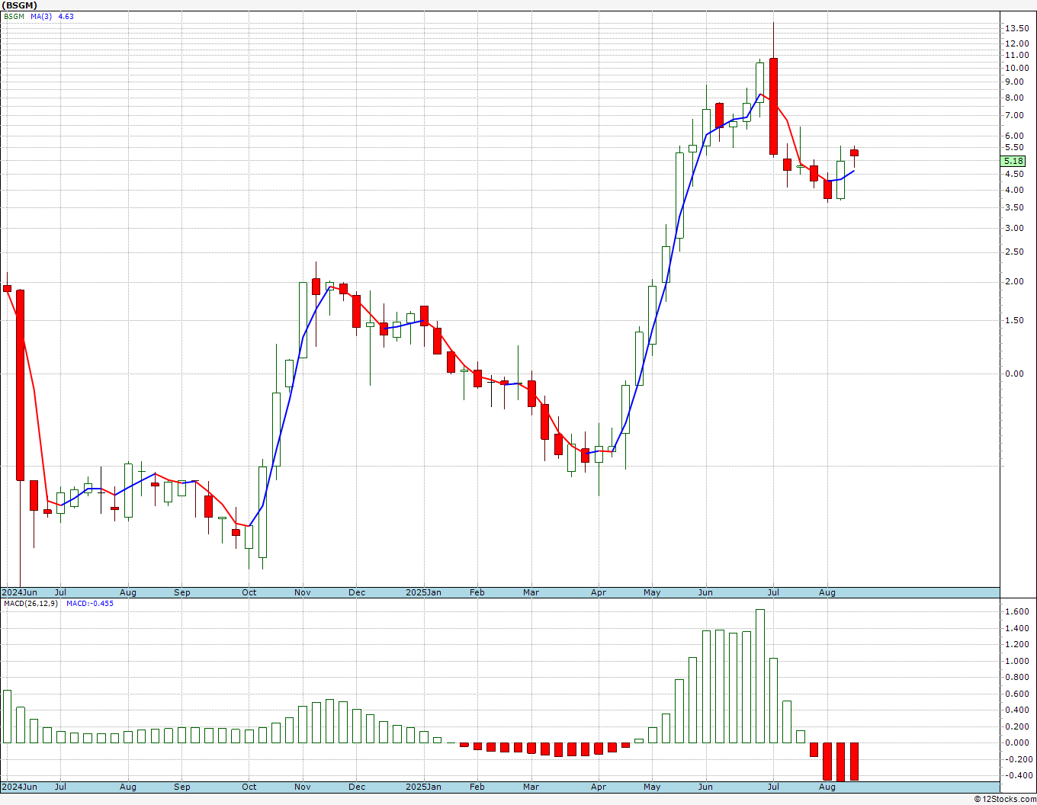This screenshot has width=1037, height=805.
Task: Click the 13.50 price axis label
Action: (x=1016, y=29)
